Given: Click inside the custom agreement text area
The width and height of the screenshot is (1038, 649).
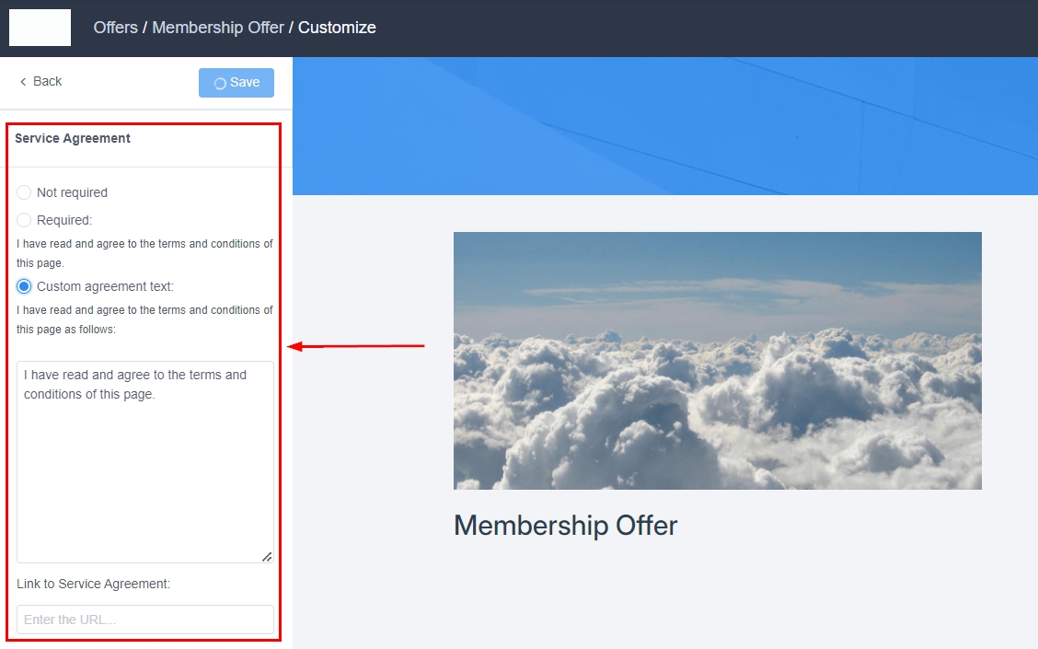Looking at the screenshot, I should pos(144,460).
